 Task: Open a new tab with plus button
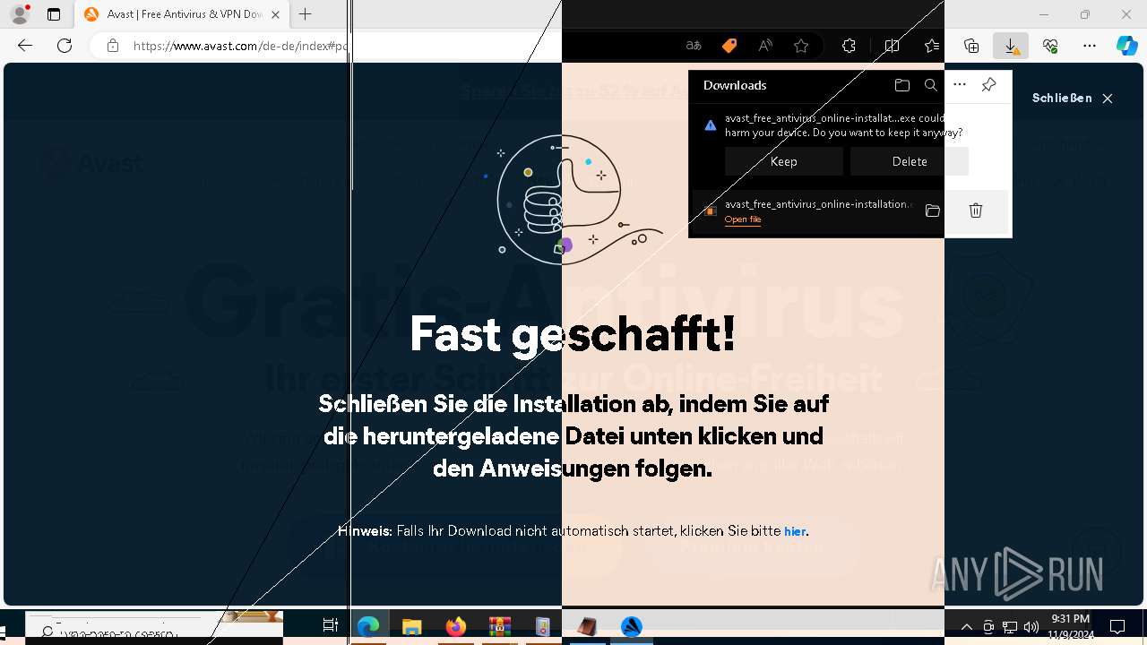pyautogui.click(x=306, y=14)
